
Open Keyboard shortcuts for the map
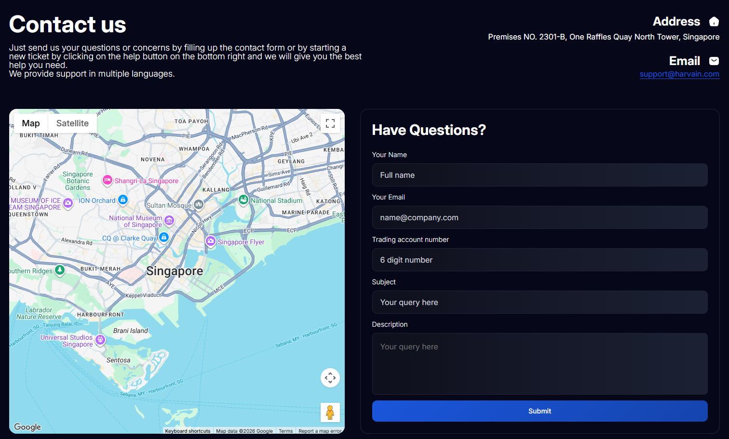[188, 431]
